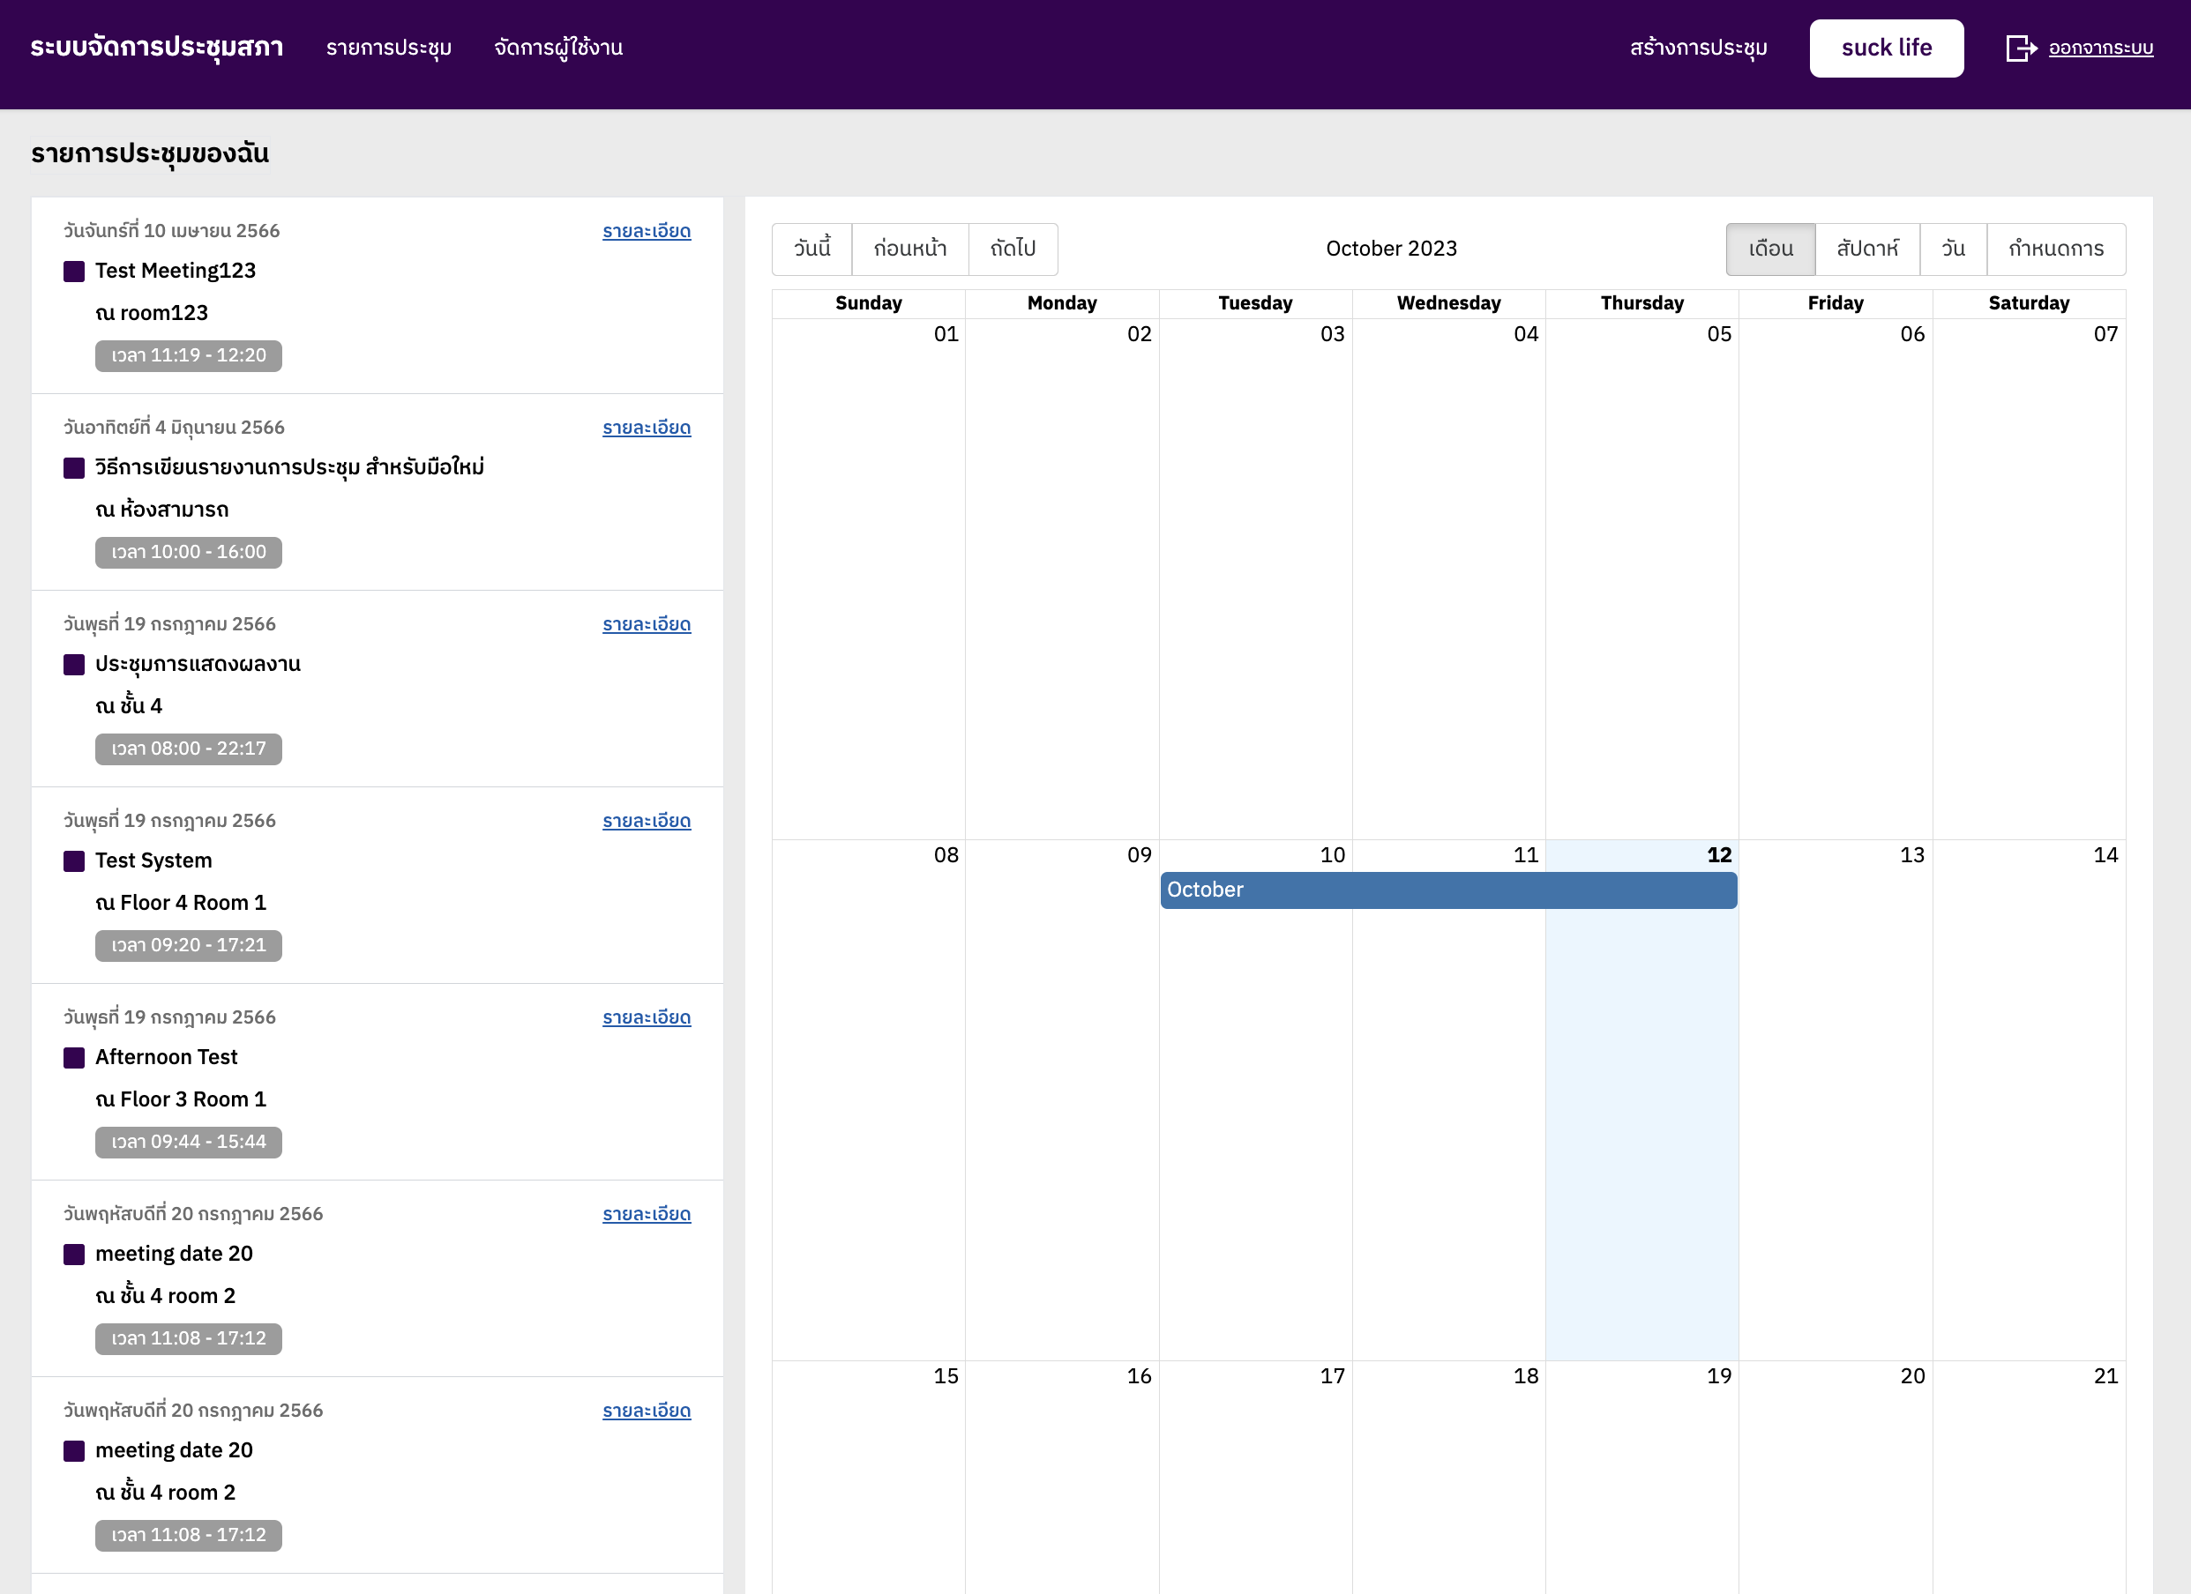Switch to รายการประชุม menu item
Screen dimensions: 2191x1594
[x=390, y=46]
